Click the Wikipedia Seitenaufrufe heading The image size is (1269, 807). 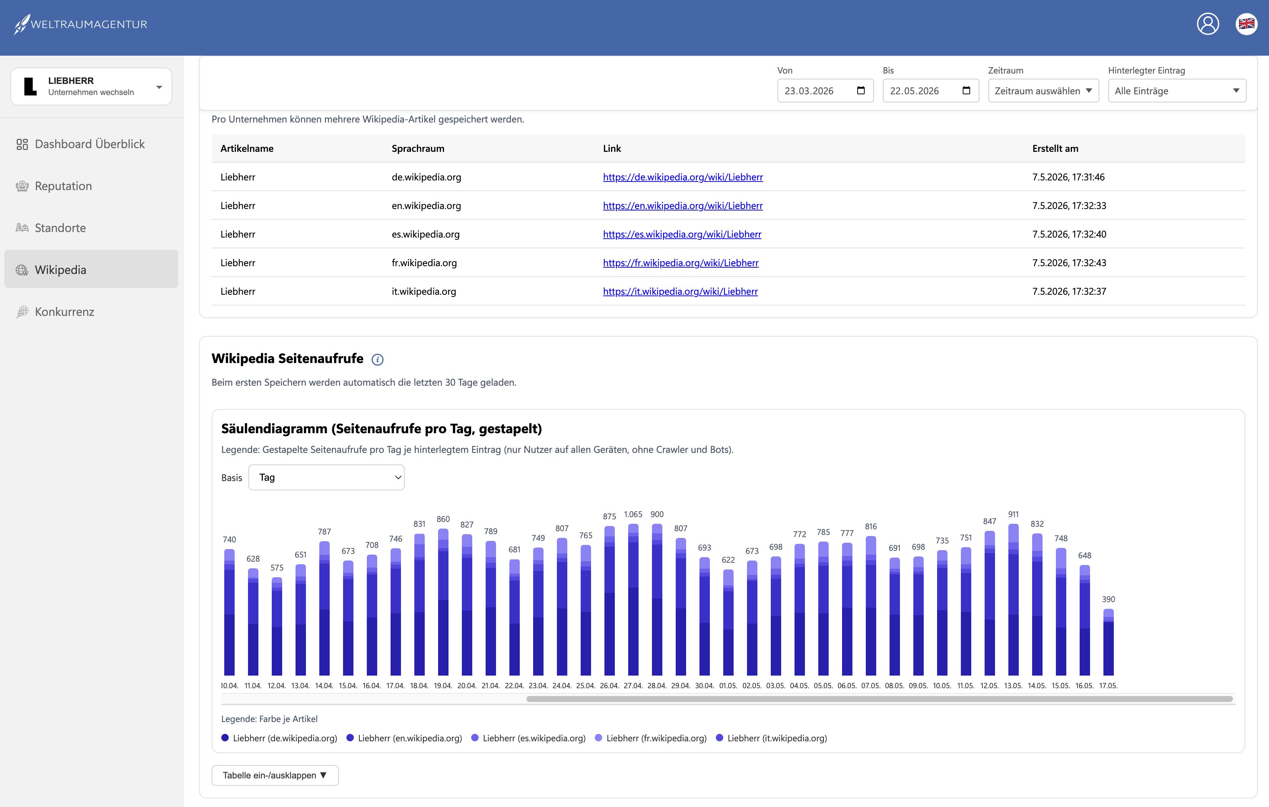(287, 359)
